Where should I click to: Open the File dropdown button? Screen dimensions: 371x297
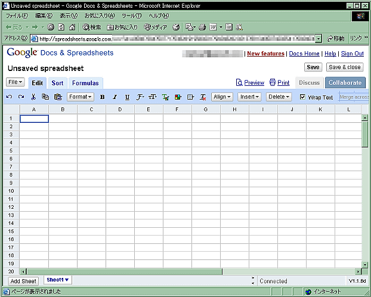pyautogui.click(x=15, y=82)
